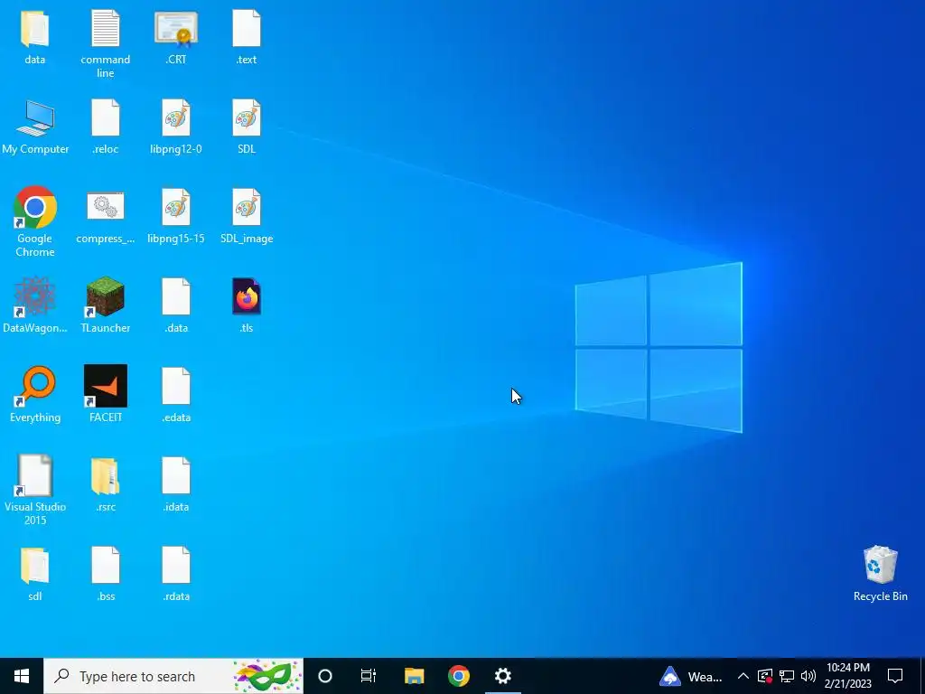Select the .bss file icon

[x=106, y=566]
